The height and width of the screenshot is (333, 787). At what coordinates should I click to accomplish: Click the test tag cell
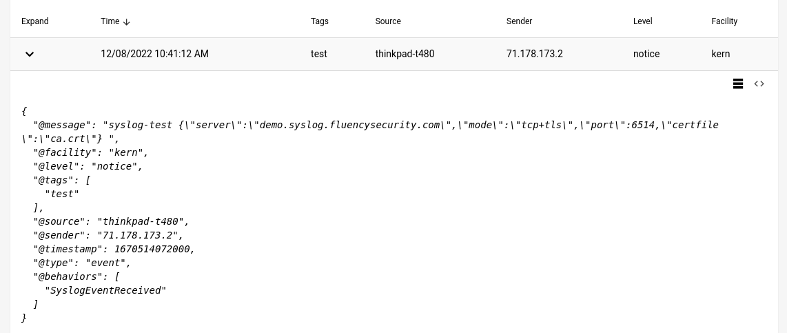pyautogui.click(x=318, y=54)
